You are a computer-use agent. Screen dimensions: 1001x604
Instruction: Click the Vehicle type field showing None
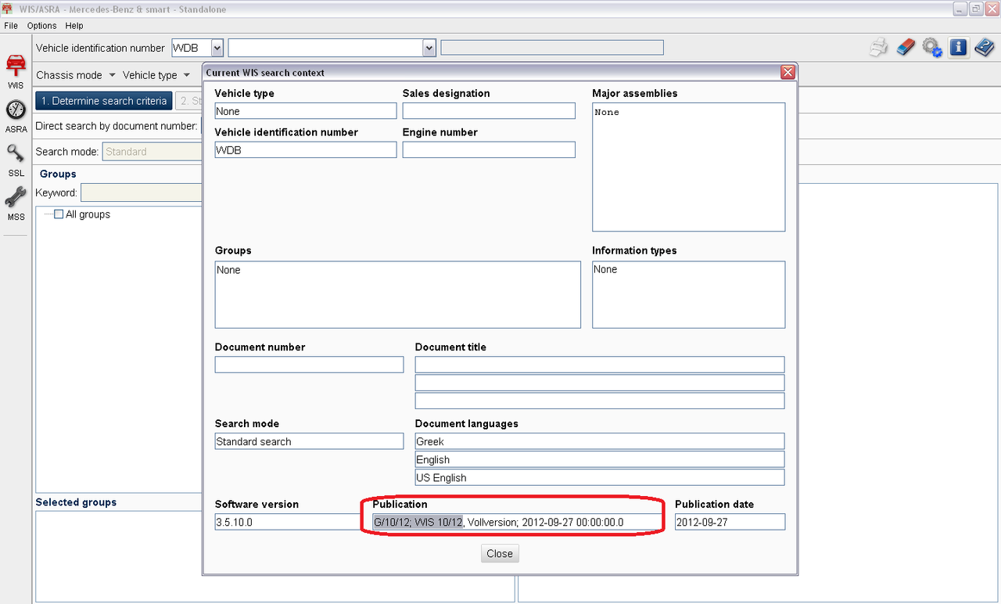point(306,111)
